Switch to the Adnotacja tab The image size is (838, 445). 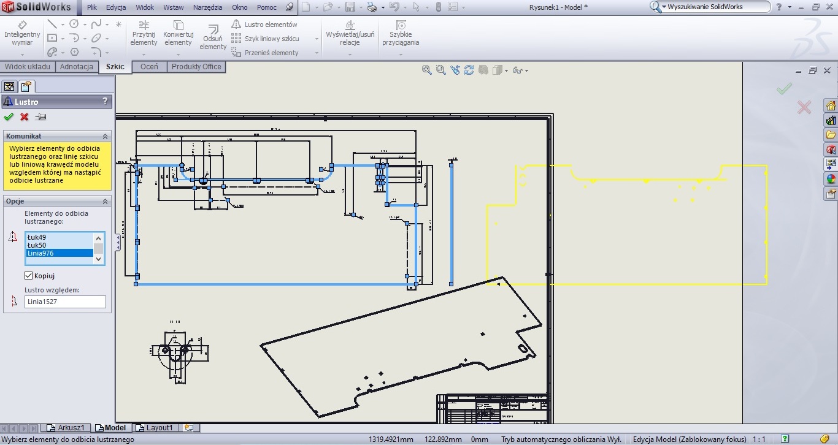tap(77, 67)
